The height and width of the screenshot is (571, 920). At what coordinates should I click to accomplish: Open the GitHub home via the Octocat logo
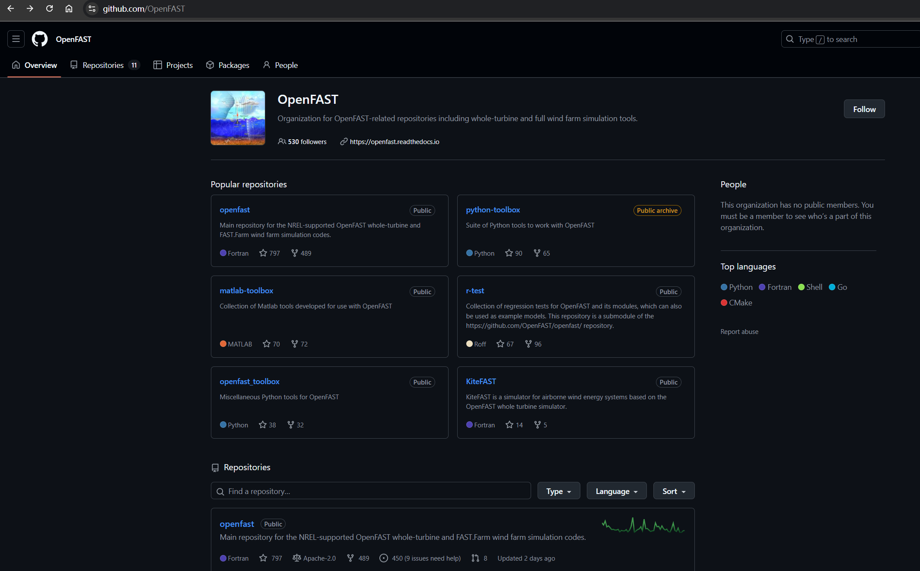39,39
